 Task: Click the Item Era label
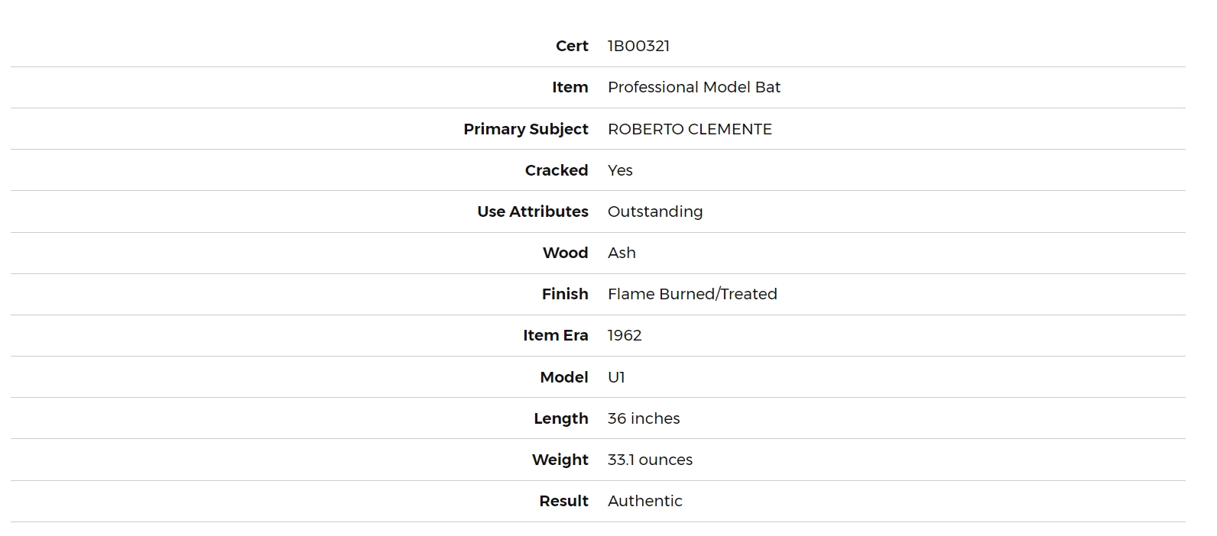pos(556,335)
